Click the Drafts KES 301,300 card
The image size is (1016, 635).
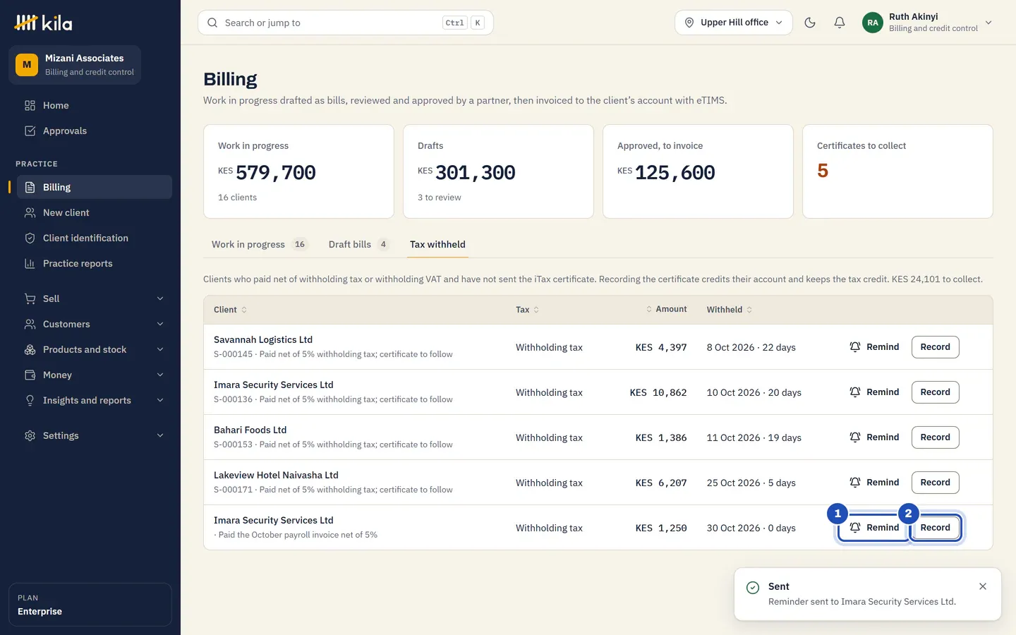[x=498, y=171]
